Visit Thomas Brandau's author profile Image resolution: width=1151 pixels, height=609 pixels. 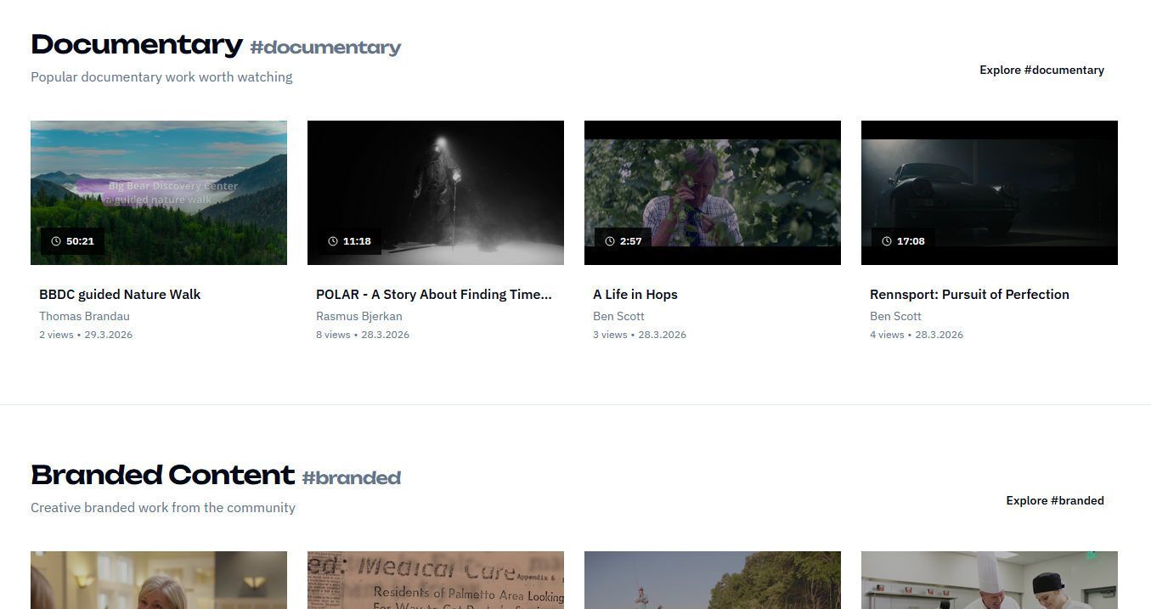[x=84, y=316]
